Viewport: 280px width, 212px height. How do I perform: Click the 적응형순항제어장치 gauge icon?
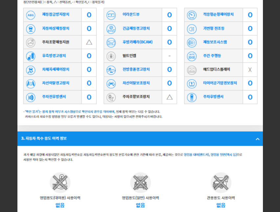point(192,15)
